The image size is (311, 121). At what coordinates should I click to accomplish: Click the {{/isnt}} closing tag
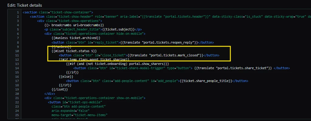pyautogui.click(x=60, y=90)
